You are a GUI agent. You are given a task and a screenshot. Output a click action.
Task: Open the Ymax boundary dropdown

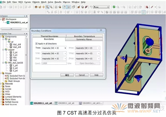tap(99, 53)
